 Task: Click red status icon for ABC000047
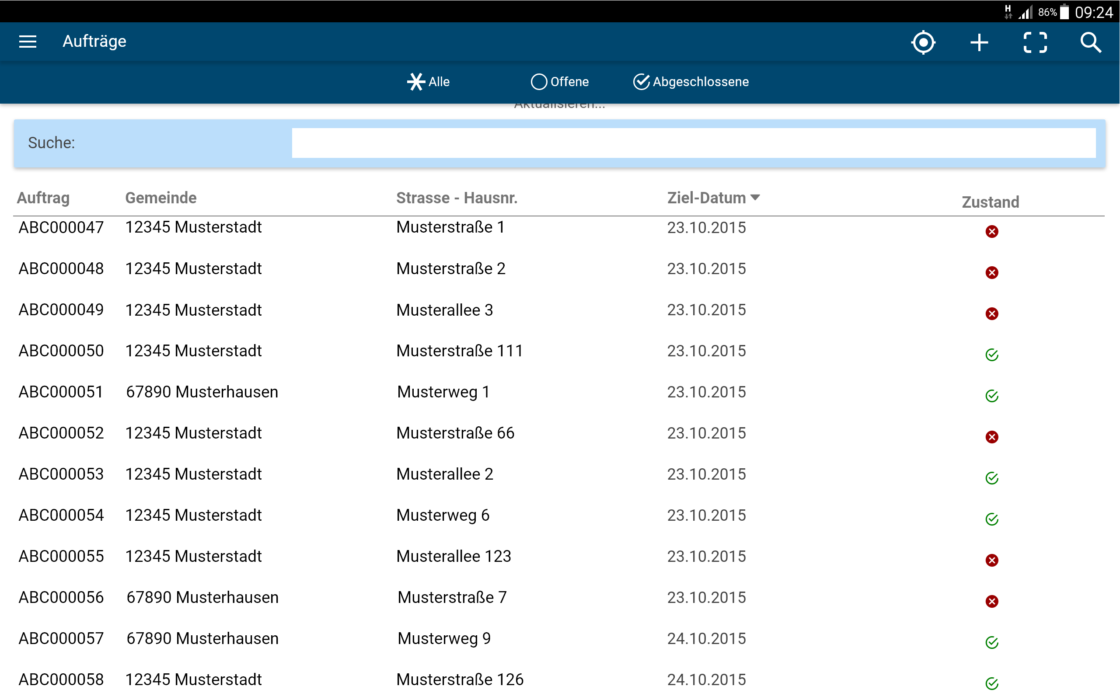(992, 231)
